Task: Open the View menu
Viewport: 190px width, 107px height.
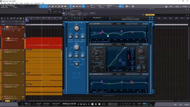Action: click(32, 3)
